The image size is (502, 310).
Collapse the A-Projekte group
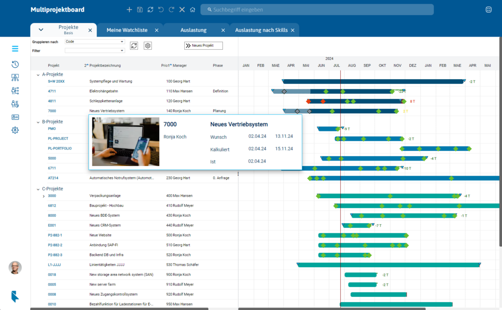click(38, 75)
